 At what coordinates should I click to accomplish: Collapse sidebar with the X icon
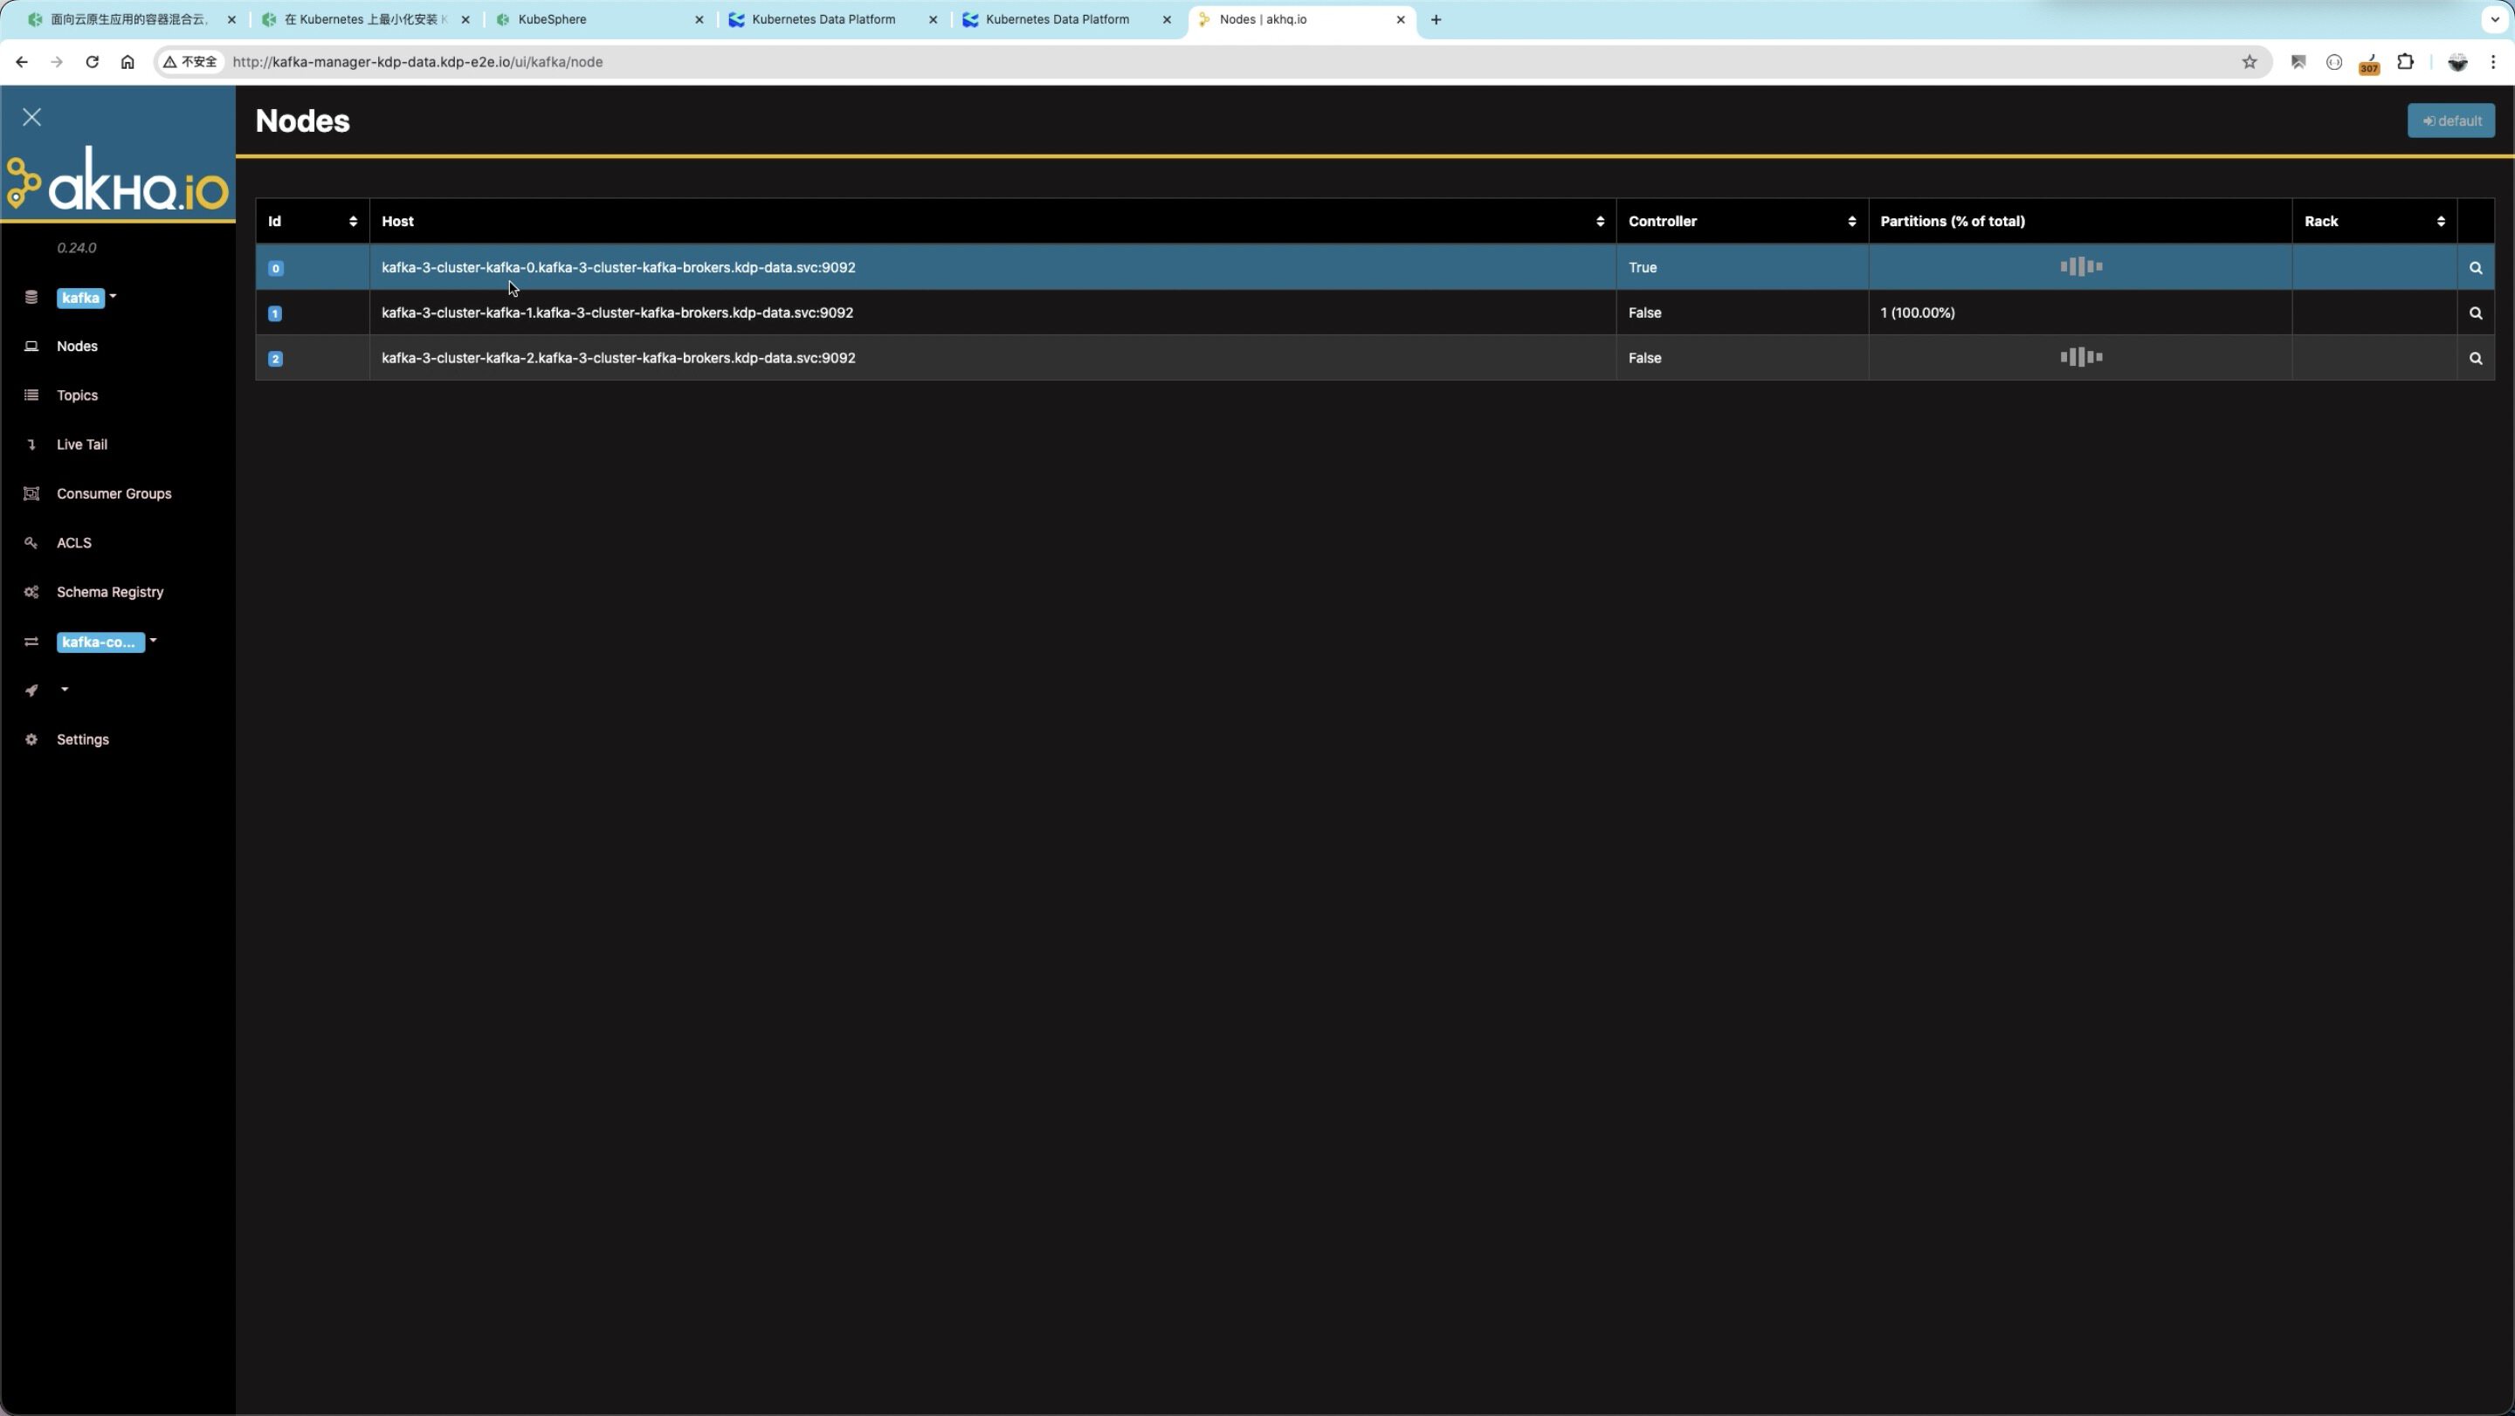(32, 117)
